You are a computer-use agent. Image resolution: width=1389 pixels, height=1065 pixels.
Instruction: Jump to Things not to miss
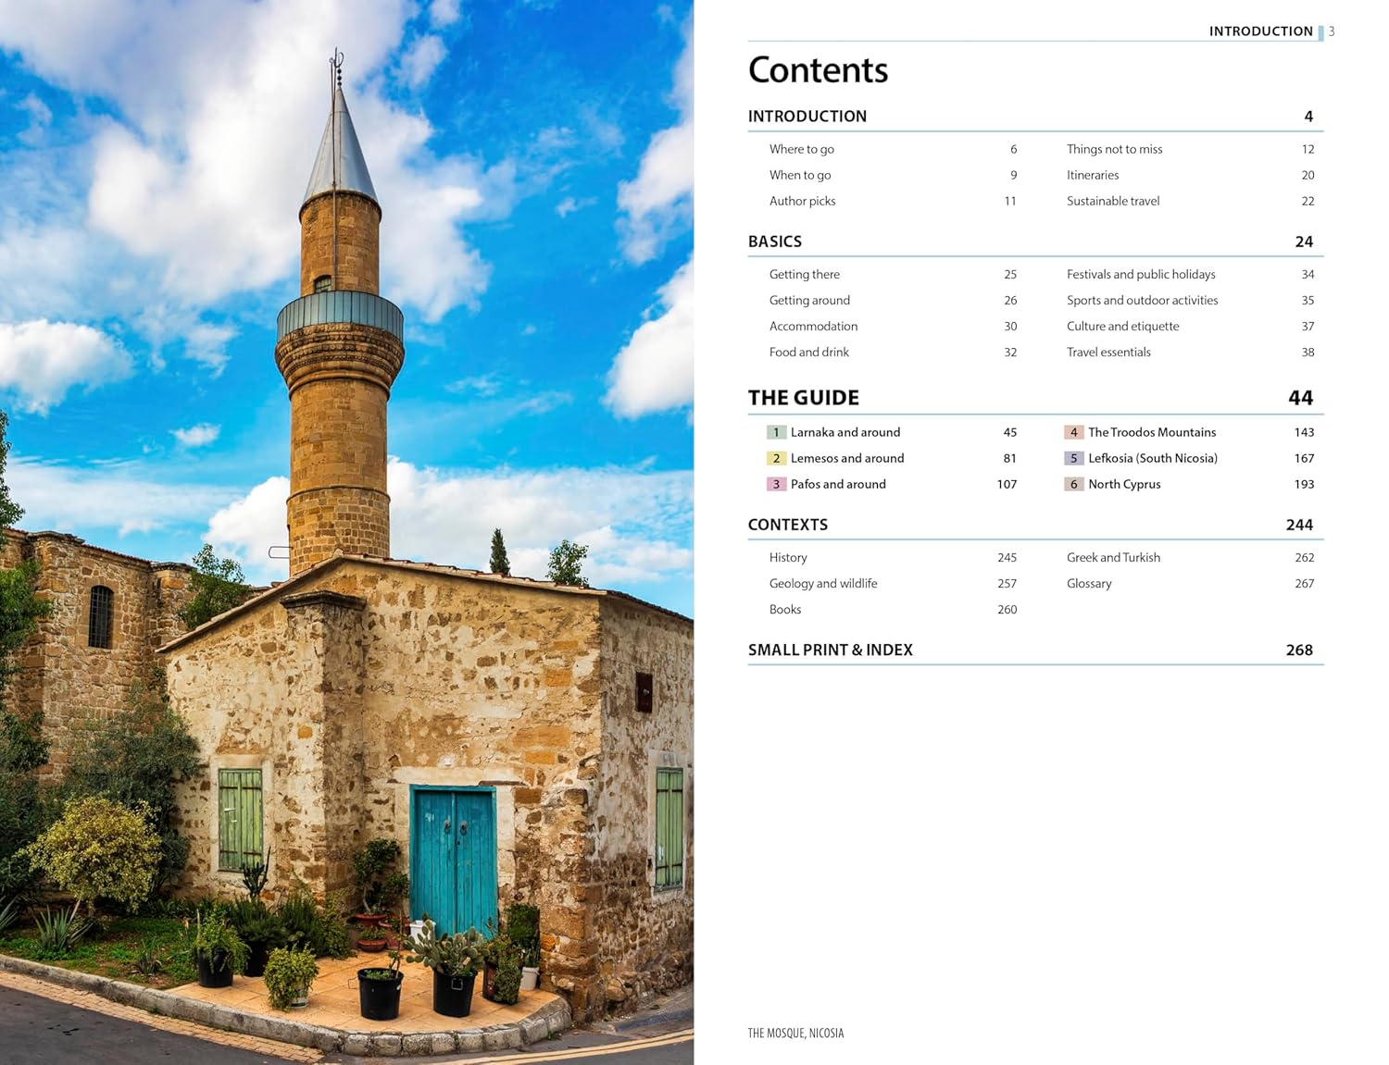point(1114,149)
